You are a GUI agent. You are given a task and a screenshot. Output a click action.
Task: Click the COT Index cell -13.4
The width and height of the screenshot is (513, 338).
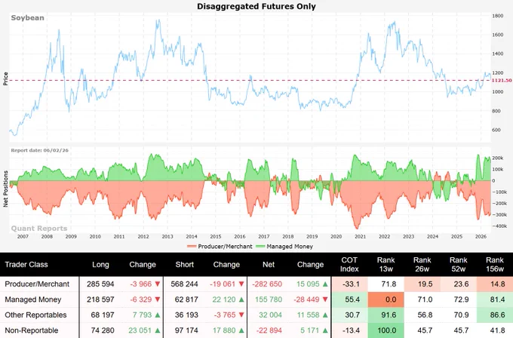[x=351, y=330]
